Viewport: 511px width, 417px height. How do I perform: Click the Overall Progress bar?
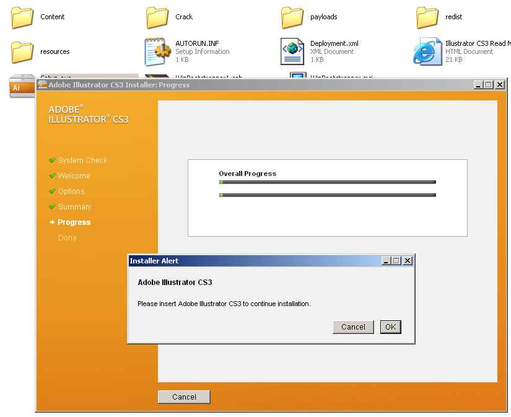coord(328,182)
